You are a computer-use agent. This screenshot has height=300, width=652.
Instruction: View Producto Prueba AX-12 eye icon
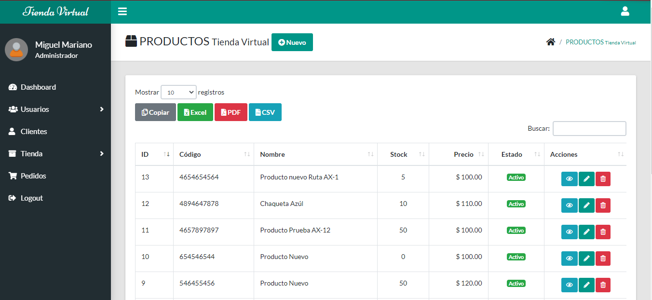coord(569,232)
